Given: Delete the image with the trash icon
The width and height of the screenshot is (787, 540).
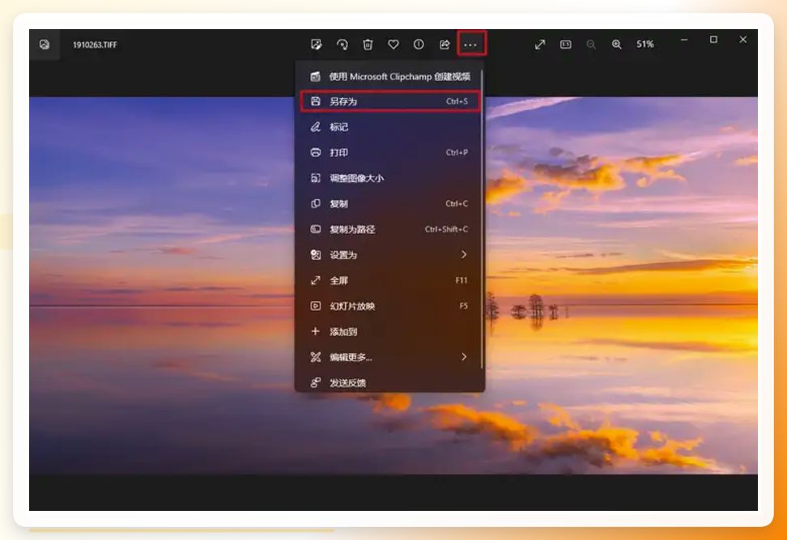Looking at the screenshot, I should click(x=368, y=45).
